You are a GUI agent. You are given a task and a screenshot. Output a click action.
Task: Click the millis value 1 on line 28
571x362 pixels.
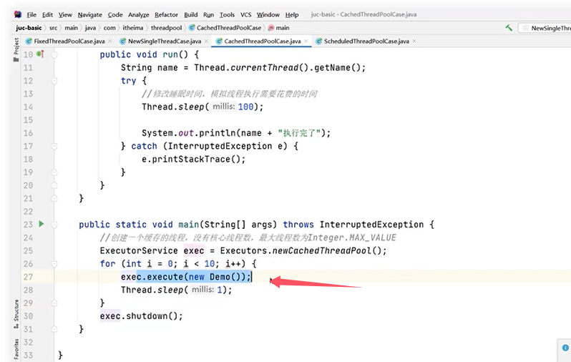(219, 290)
